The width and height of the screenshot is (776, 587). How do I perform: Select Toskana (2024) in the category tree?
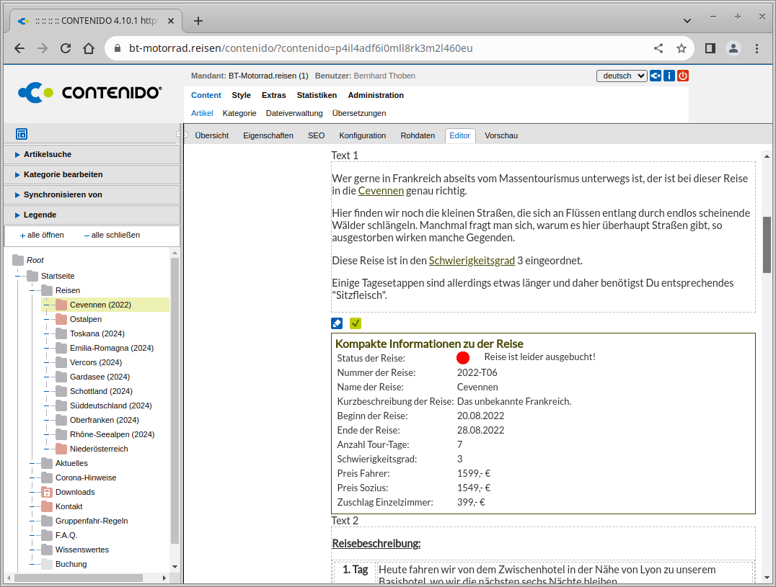pyautogui.click(x=97, y=333)
